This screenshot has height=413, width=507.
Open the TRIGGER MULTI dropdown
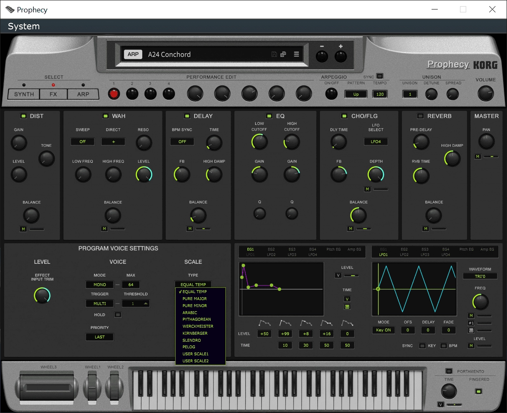coord(100,303)
